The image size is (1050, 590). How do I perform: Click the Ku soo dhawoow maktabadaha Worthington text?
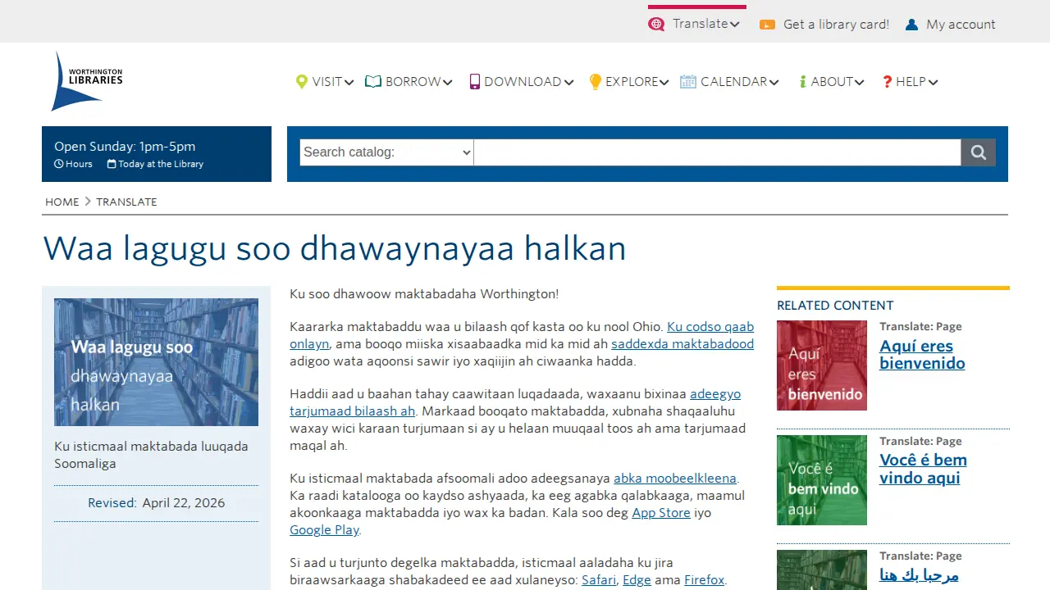click(424, 293)
